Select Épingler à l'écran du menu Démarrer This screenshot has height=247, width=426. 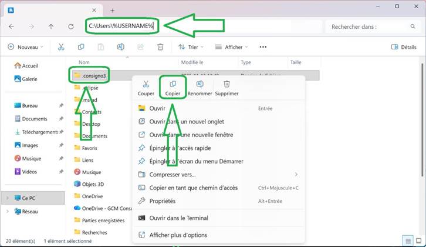tap(219, 161)
